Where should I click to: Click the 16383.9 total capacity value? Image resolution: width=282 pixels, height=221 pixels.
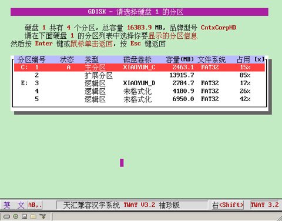click(x=139, y=27)
